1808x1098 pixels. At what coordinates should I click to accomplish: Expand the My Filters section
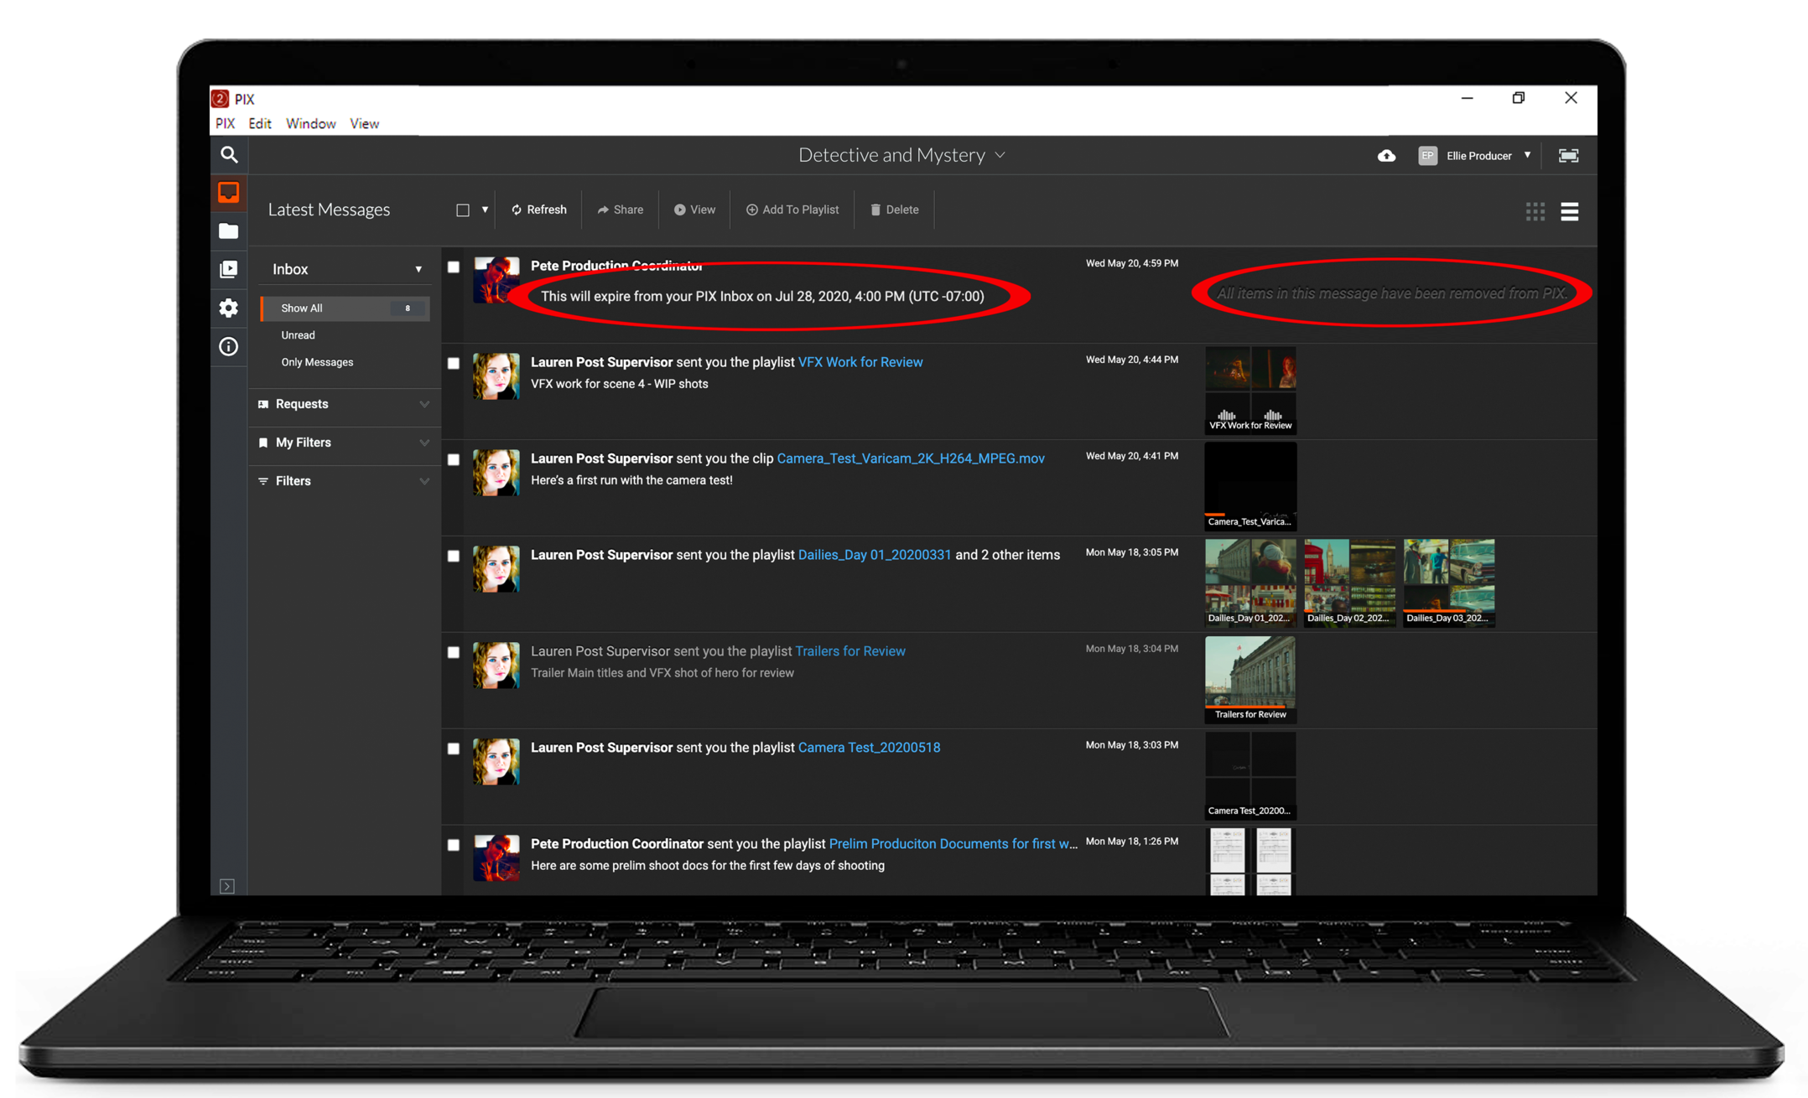point(345,443)
